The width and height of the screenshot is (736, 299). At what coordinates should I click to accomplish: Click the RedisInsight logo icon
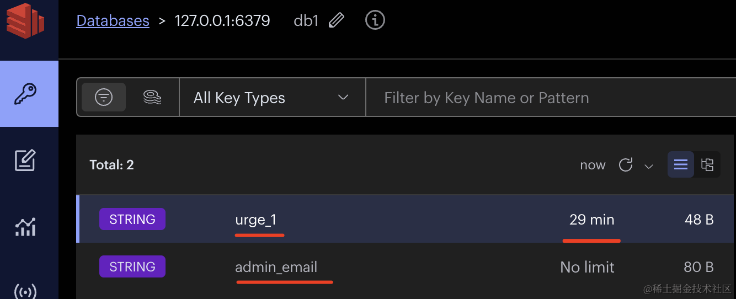25,20
